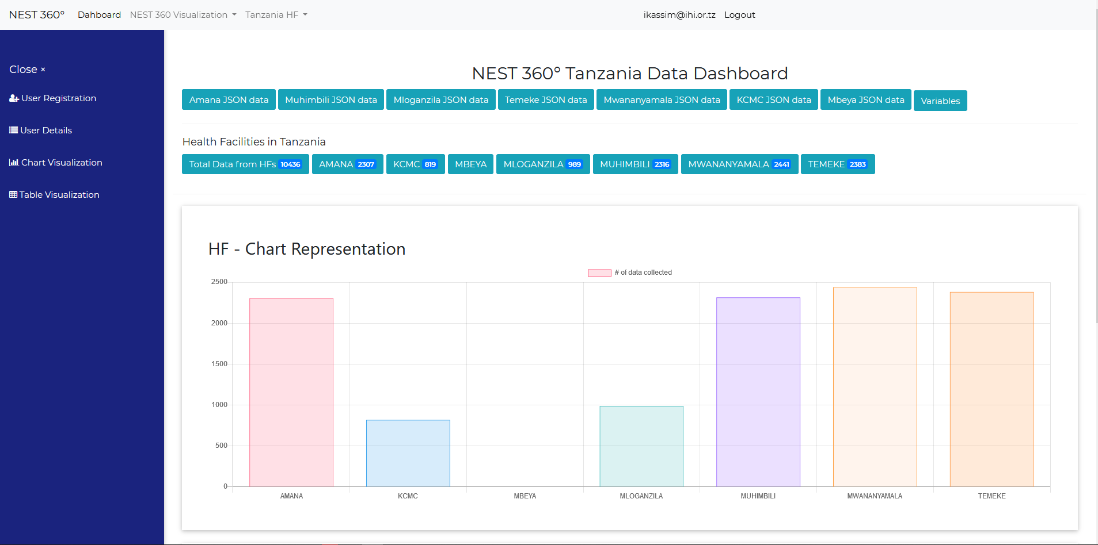This screenshot has width=1098, height=545.
Task: Open the Variables button
Action: tap(940, 101)
